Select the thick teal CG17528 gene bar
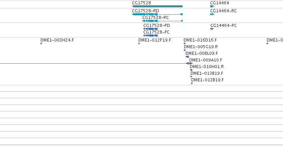 tap(157, 6)
